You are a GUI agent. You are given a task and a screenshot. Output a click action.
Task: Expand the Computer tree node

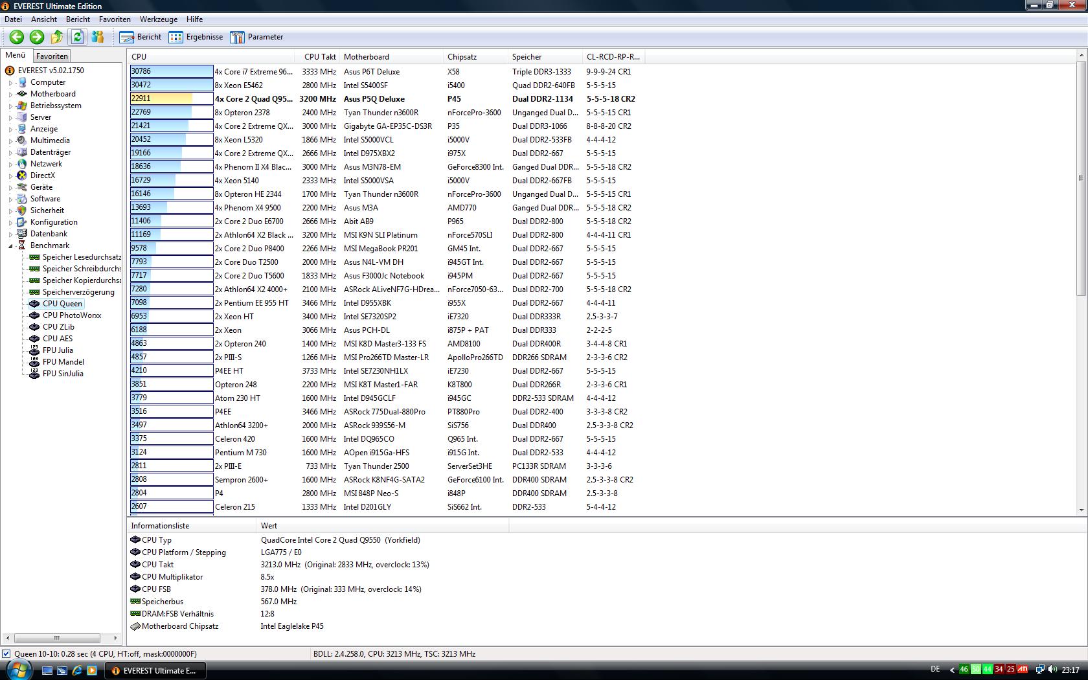[x=11, y=83]
